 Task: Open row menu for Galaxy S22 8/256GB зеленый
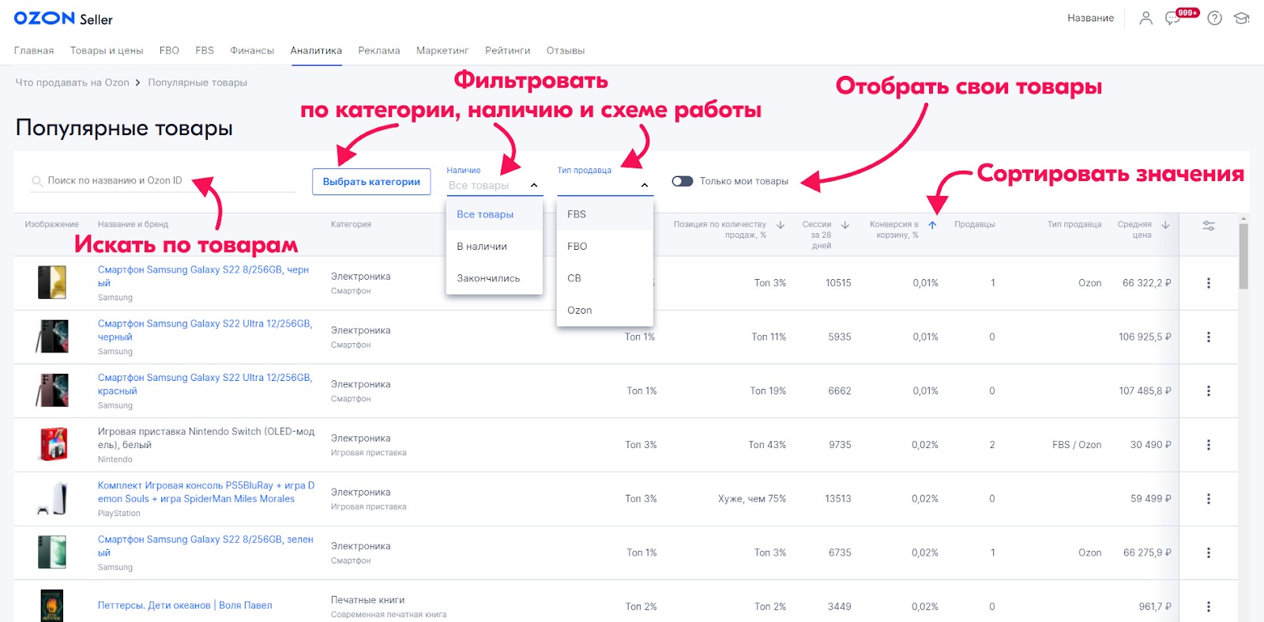pyautogui.click(x=1208, y=552)
